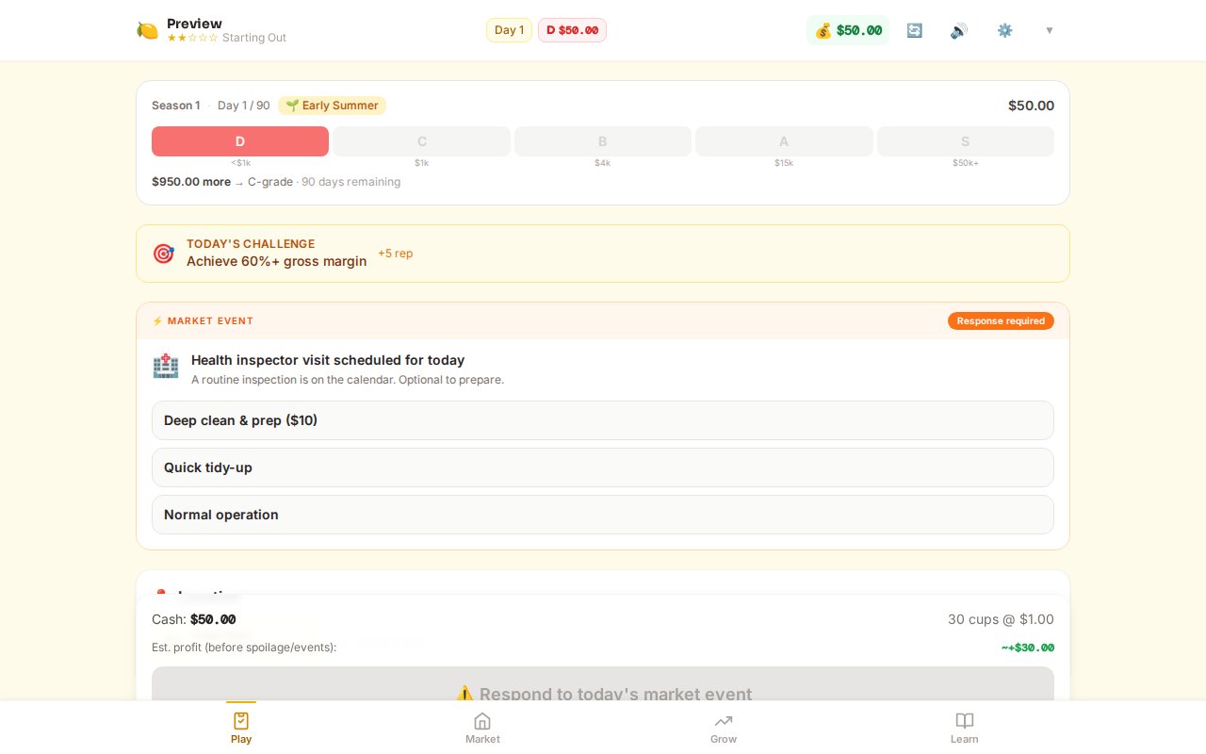Click the target icon in Today's Challenge
This screenshot has width=1206, height=754.
(x=163, y=254)
